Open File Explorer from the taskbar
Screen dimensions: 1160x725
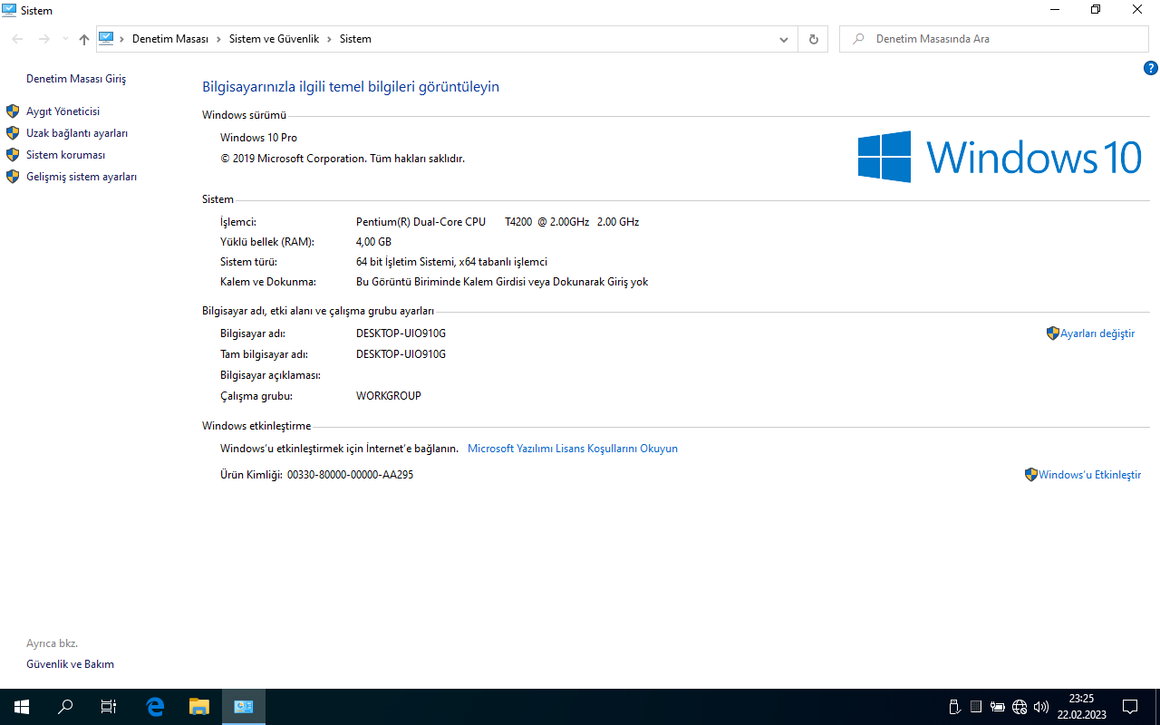tap(198, 707)
